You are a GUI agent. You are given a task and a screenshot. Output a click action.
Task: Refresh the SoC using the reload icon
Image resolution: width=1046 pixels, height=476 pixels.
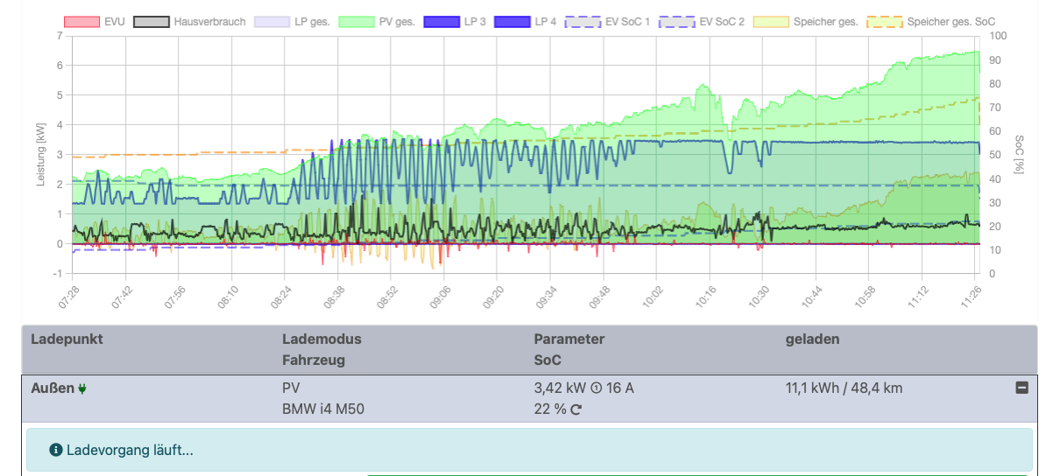point(576,409)
